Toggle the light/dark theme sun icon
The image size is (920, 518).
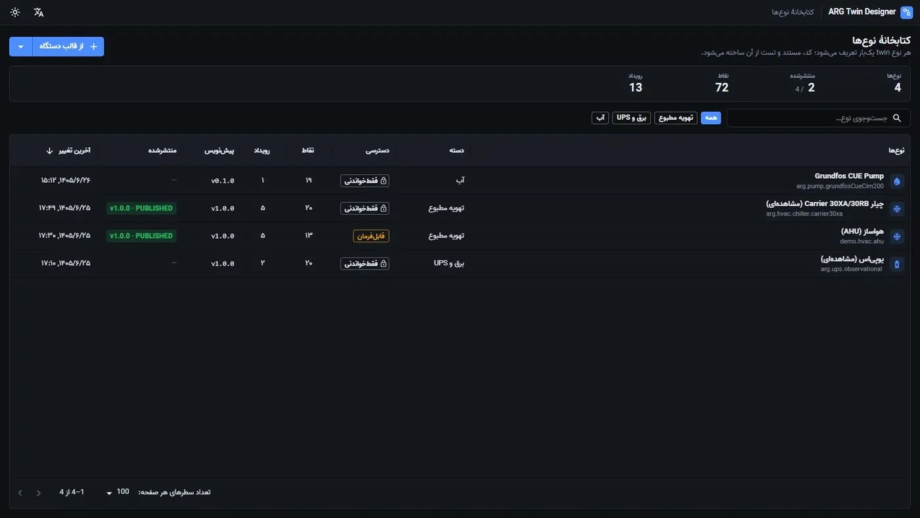15,12
